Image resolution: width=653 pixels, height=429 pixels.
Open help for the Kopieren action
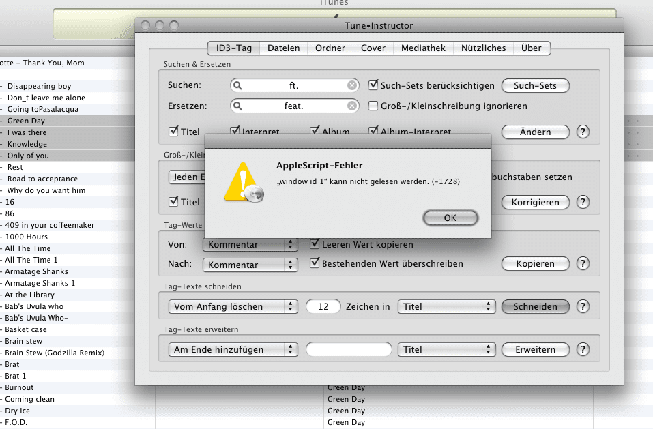pos(583,263)
